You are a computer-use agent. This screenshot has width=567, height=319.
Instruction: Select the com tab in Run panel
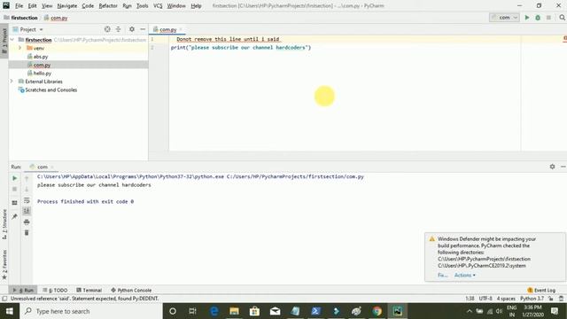(x=43, y=167)
